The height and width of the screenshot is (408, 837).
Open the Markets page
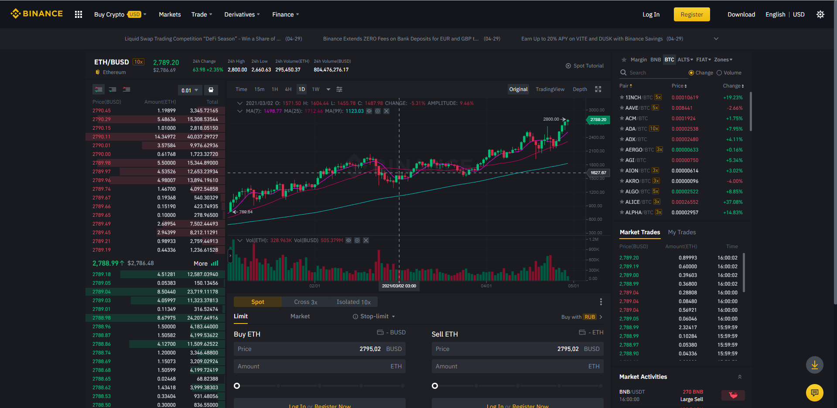point(170,14)
